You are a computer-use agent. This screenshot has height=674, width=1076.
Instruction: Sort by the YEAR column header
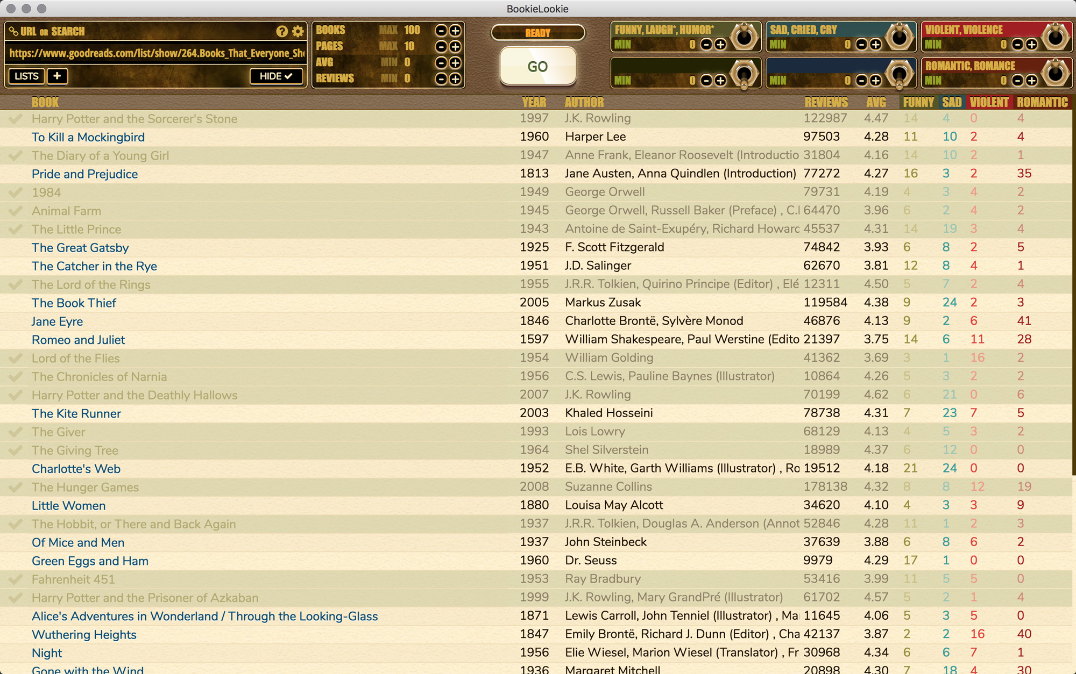534,102
